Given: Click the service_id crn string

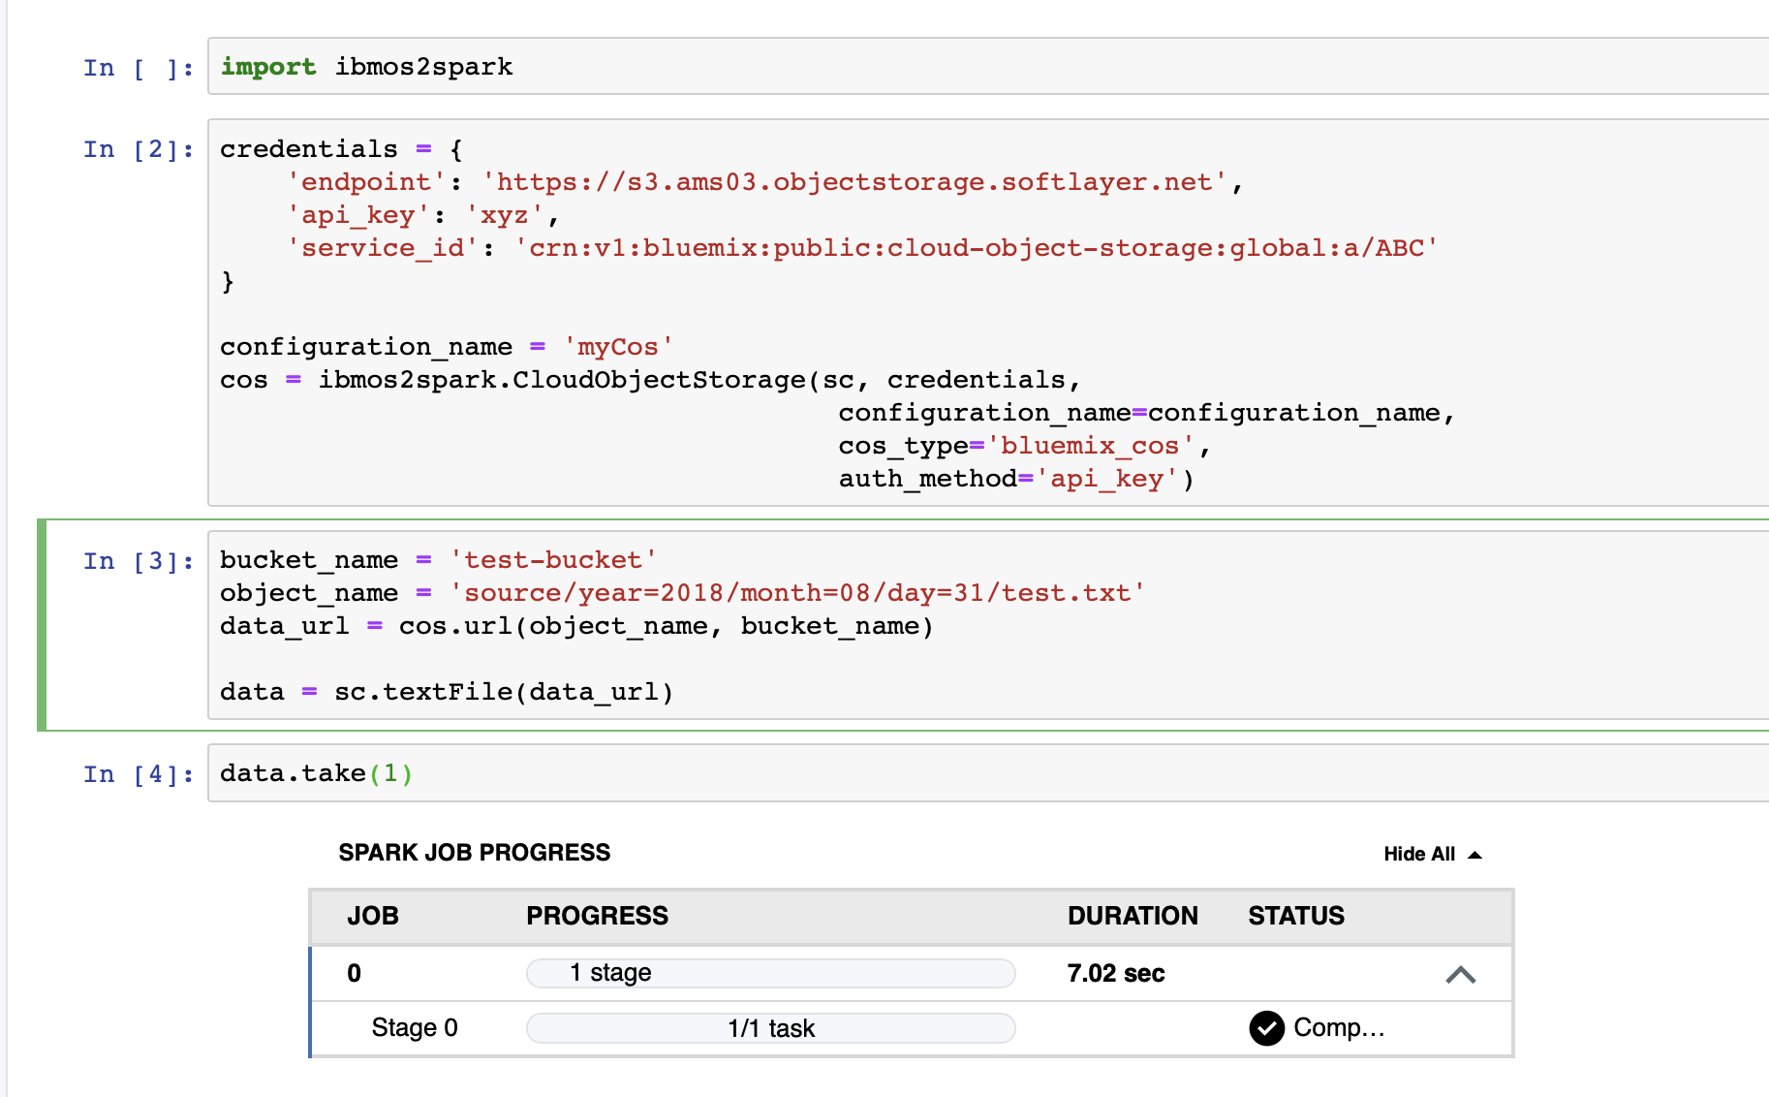Looking at the screenshot, I should (x=977, y=248).
